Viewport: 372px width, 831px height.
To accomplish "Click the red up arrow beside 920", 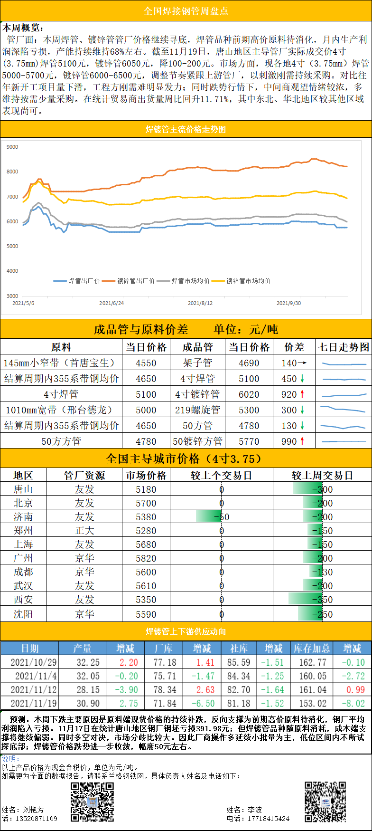I will coord(302,394).
